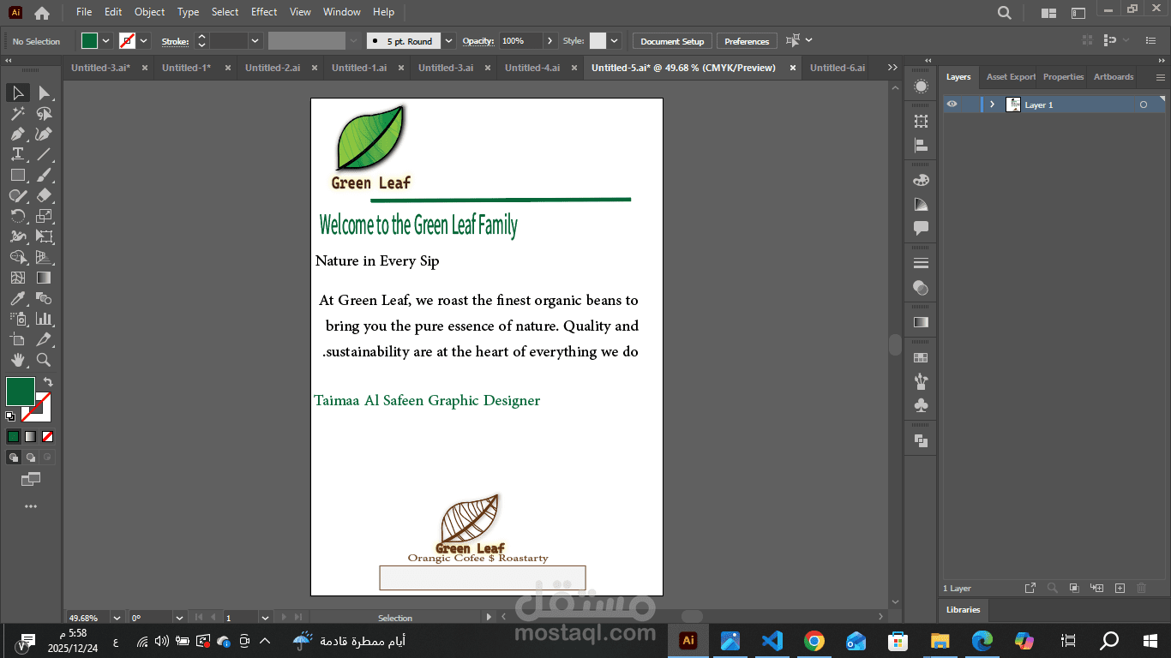Set paint mode to None button
Image resolution: width=1171 pixels, height=658 pixels.
(47, 436)
